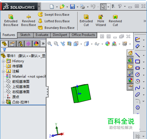
Task: Expand the 注解 node
Action: 3,71
